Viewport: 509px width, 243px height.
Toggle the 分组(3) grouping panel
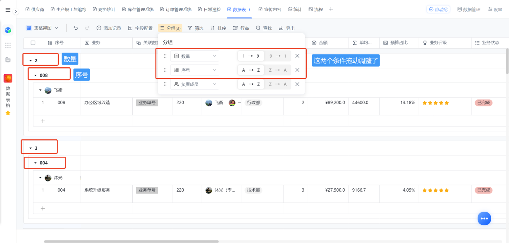170,28
